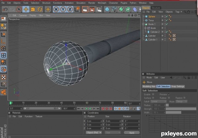Click the viewport pan navigation icon
Image resolution: width=198 pixels, height=138 pixels.
tap(129, 15)
